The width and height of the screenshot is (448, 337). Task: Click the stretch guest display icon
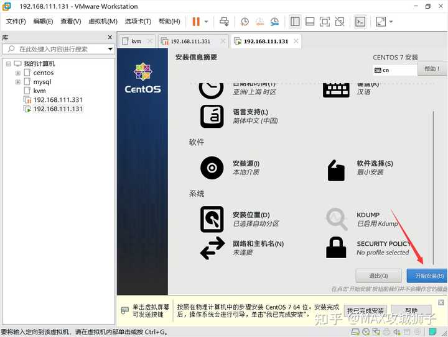coord(381,22)
